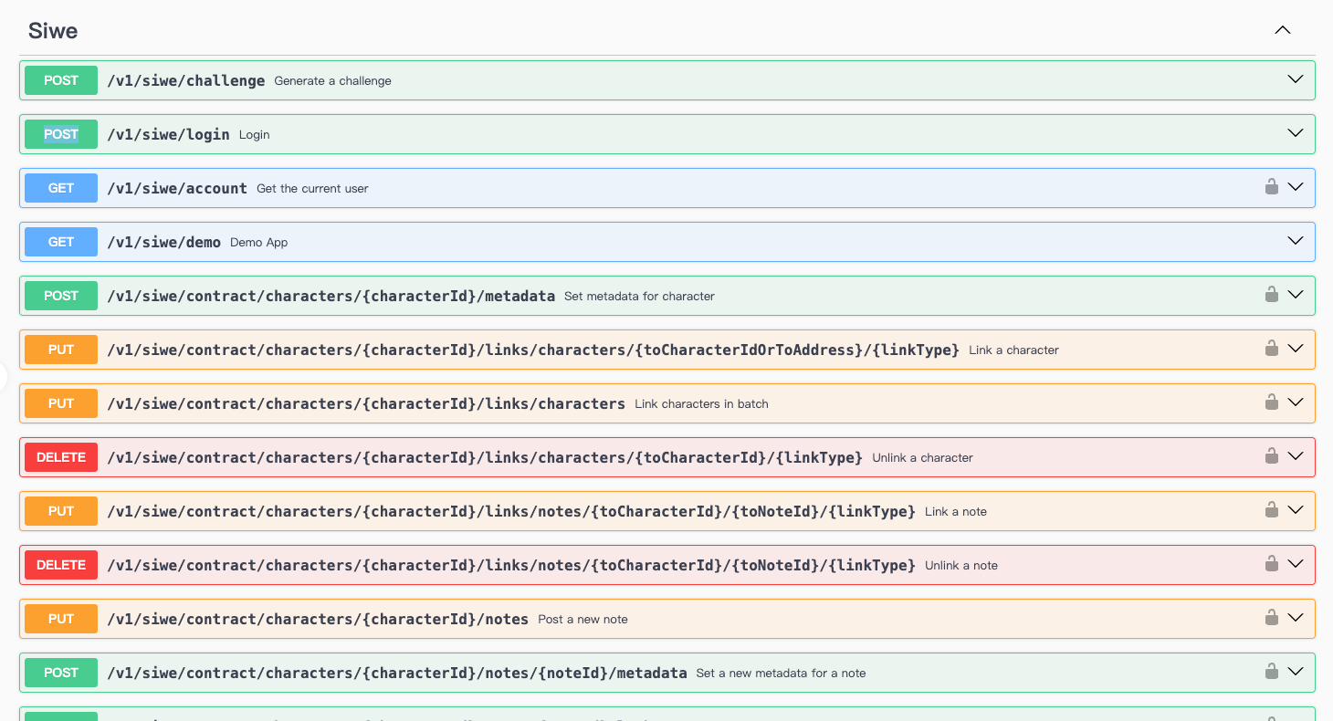This screenshot has height=721, width=1333.
Task: Click lock icon on Link characters in batch
Action: (1271, 402)
